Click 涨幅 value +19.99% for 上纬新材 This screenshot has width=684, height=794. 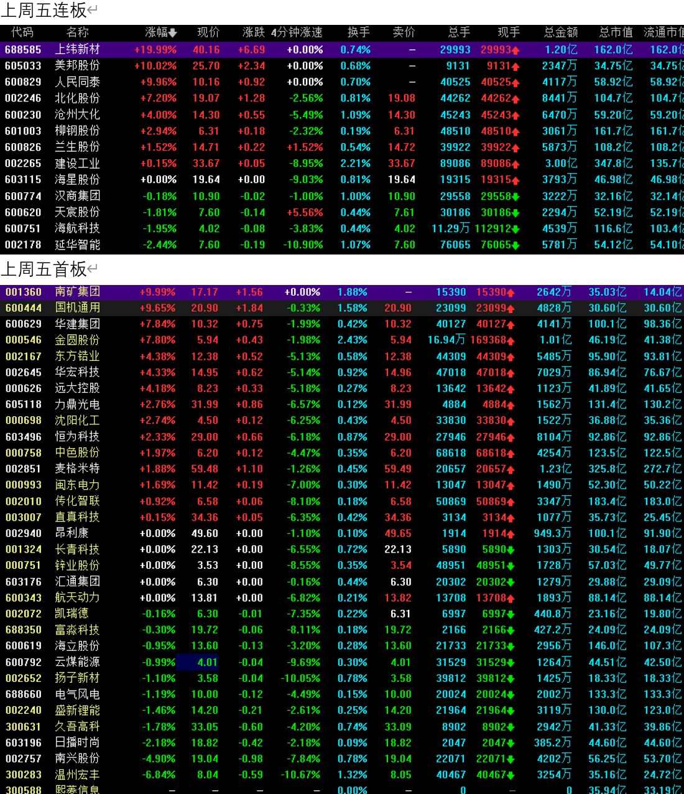pyautogui.click(x=155, y=50)
